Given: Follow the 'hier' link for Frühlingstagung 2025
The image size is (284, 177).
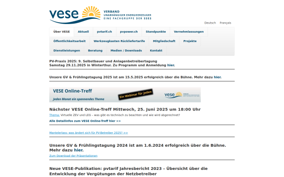Looking at the screenshot, I should click(218, 77).
